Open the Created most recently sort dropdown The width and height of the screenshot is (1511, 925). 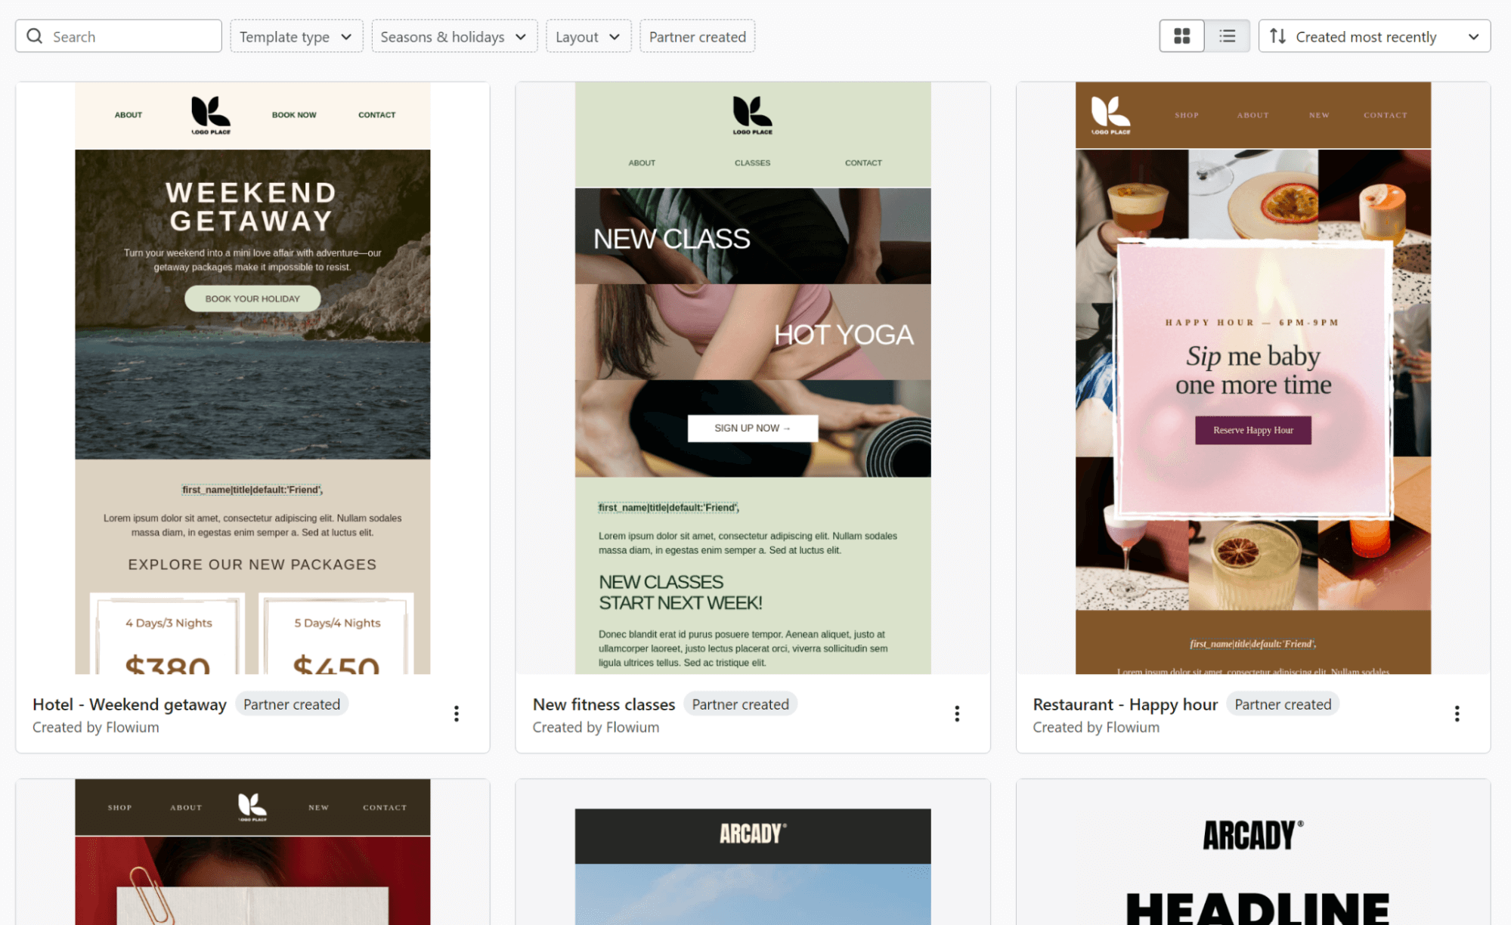[1373, 36]
